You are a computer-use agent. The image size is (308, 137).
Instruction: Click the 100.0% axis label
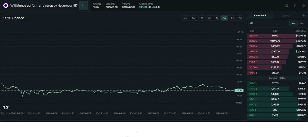pos(240,32)
